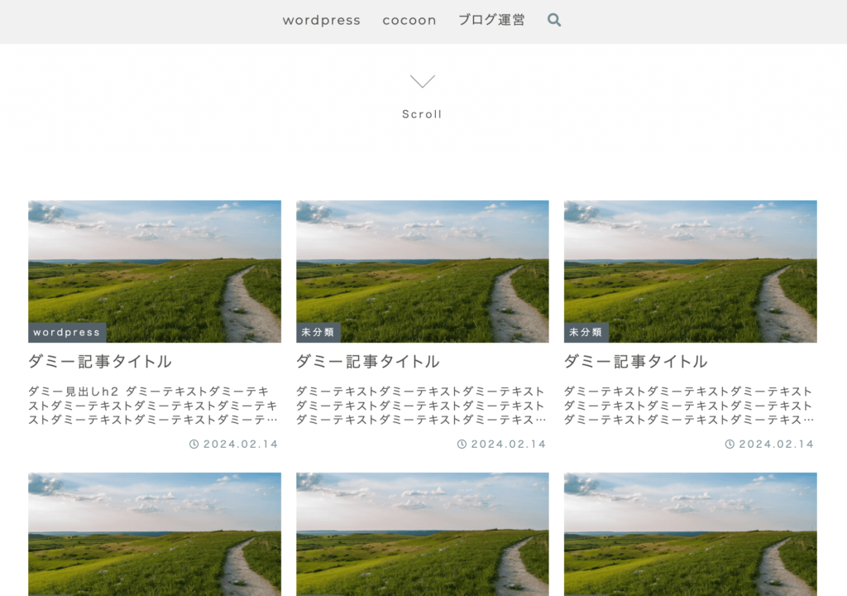847x596 pixels.
Task: Click the top-row right card's landscape thumbnail
Action: click(x=691, y=272)
